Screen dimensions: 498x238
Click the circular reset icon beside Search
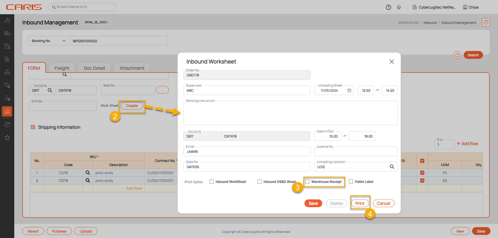[457, 55]
